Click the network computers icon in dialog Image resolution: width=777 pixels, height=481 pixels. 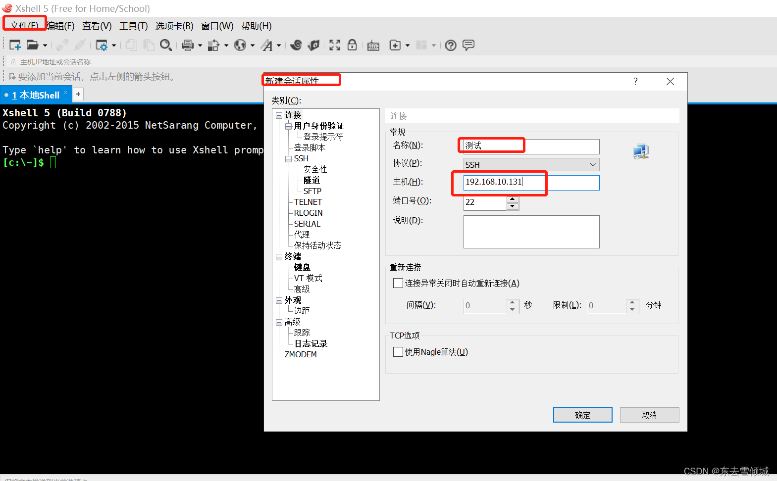pos(641,151)
